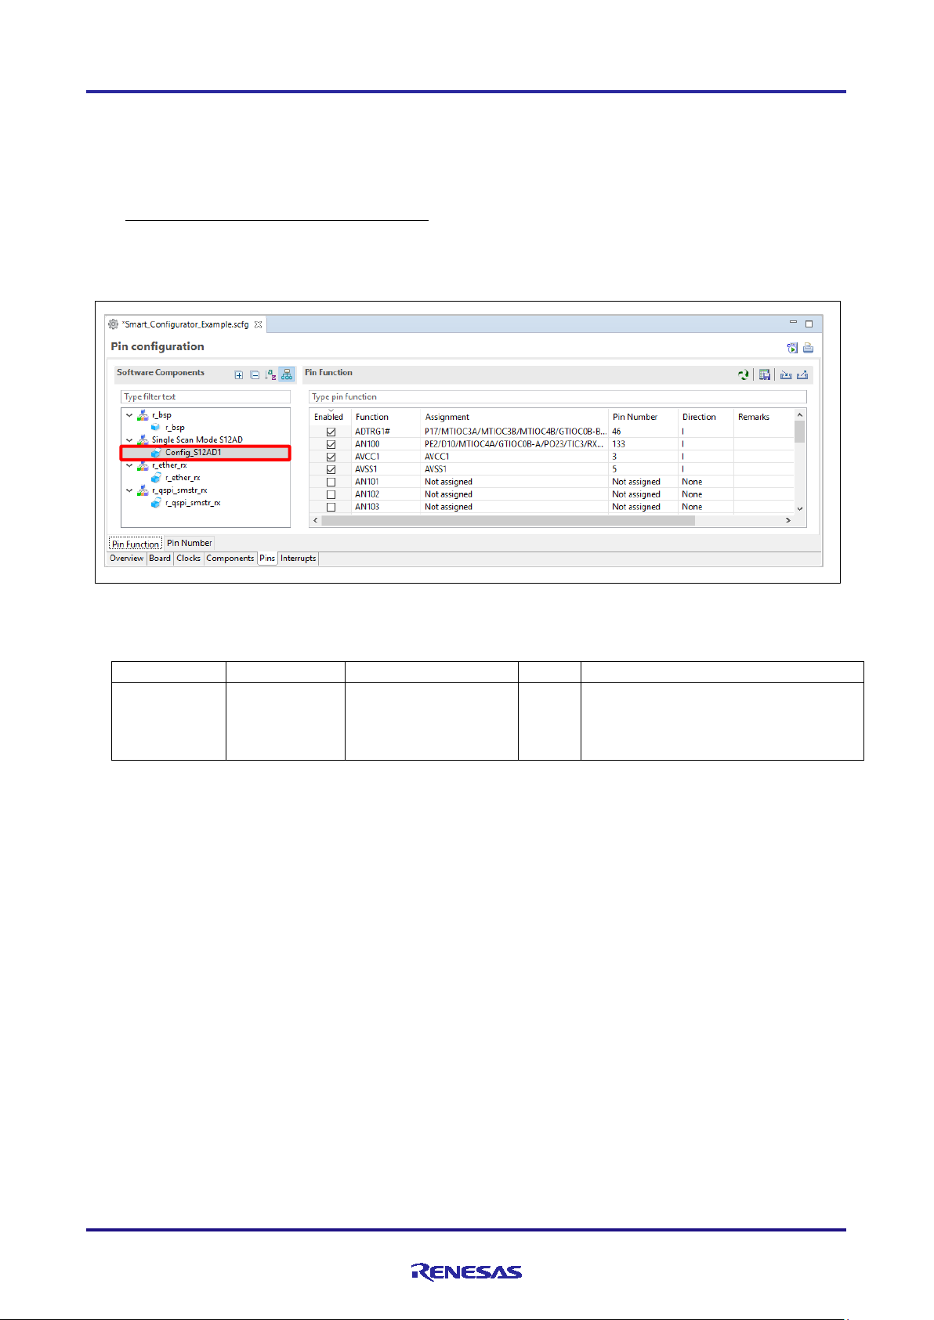Uncheck Enabled box for AVSS1 row
Image resolution: width=934 pixels, height=1320 pixels.
[331, 469]
